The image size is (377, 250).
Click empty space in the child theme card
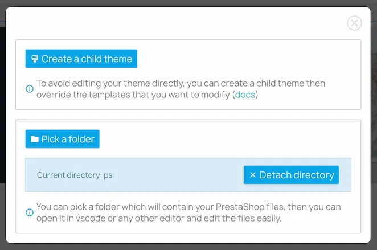[240, 59]
